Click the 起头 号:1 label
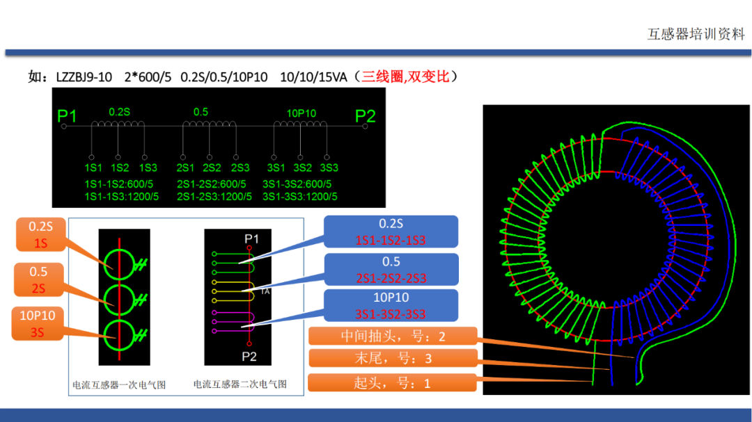Image resolution: width=752 pixels, height=422 pixels. coord(392,382)
